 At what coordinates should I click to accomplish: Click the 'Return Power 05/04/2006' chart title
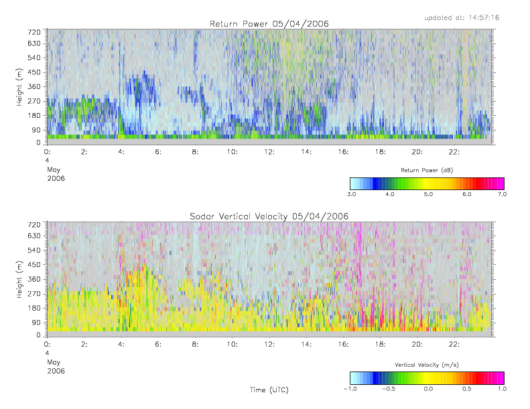pos(269,24)
